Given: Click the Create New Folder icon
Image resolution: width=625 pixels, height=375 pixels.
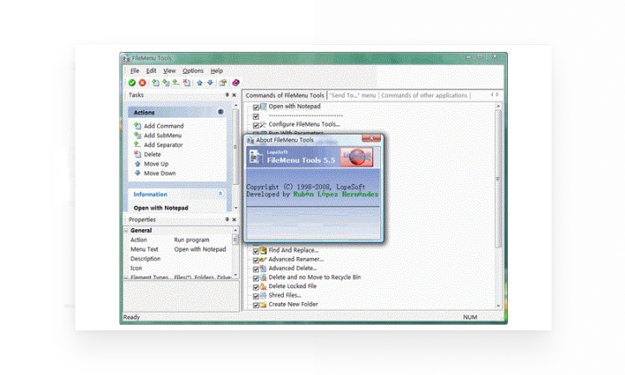Looking at the screenshot, I should 263,305.
